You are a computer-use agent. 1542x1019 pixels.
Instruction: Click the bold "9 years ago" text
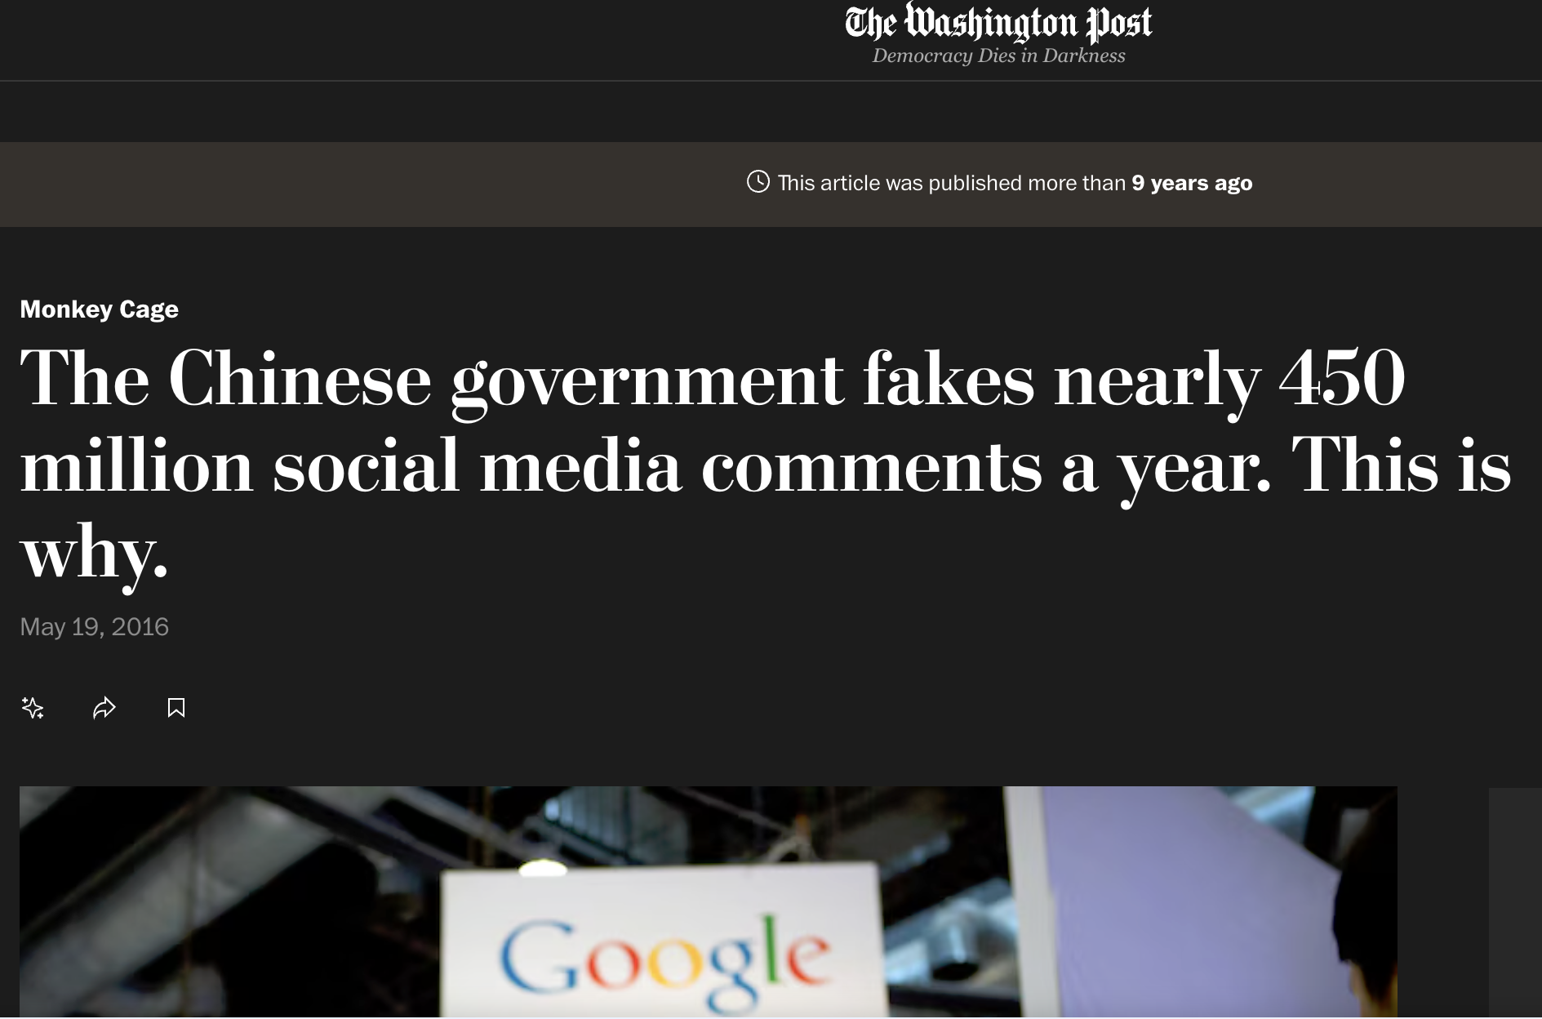pos(1192,183)
